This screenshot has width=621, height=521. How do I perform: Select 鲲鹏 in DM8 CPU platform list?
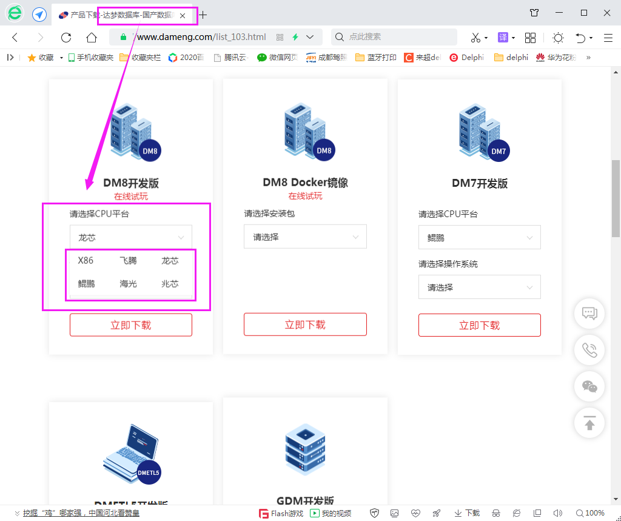point(86,284)
